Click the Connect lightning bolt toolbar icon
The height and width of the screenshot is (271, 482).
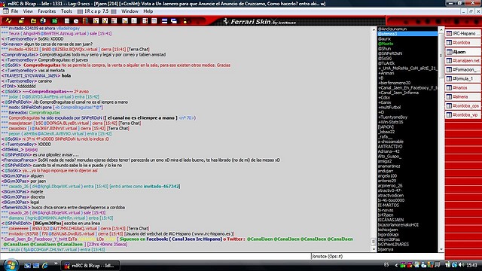pos(8,21)
